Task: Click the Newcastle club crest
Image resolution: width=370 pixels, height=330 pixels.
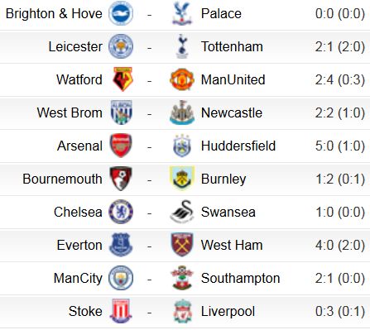Action: coord(182,112)
